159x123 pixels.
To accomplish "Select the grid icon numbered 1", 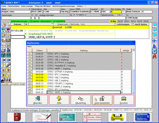I will (3, 70).
